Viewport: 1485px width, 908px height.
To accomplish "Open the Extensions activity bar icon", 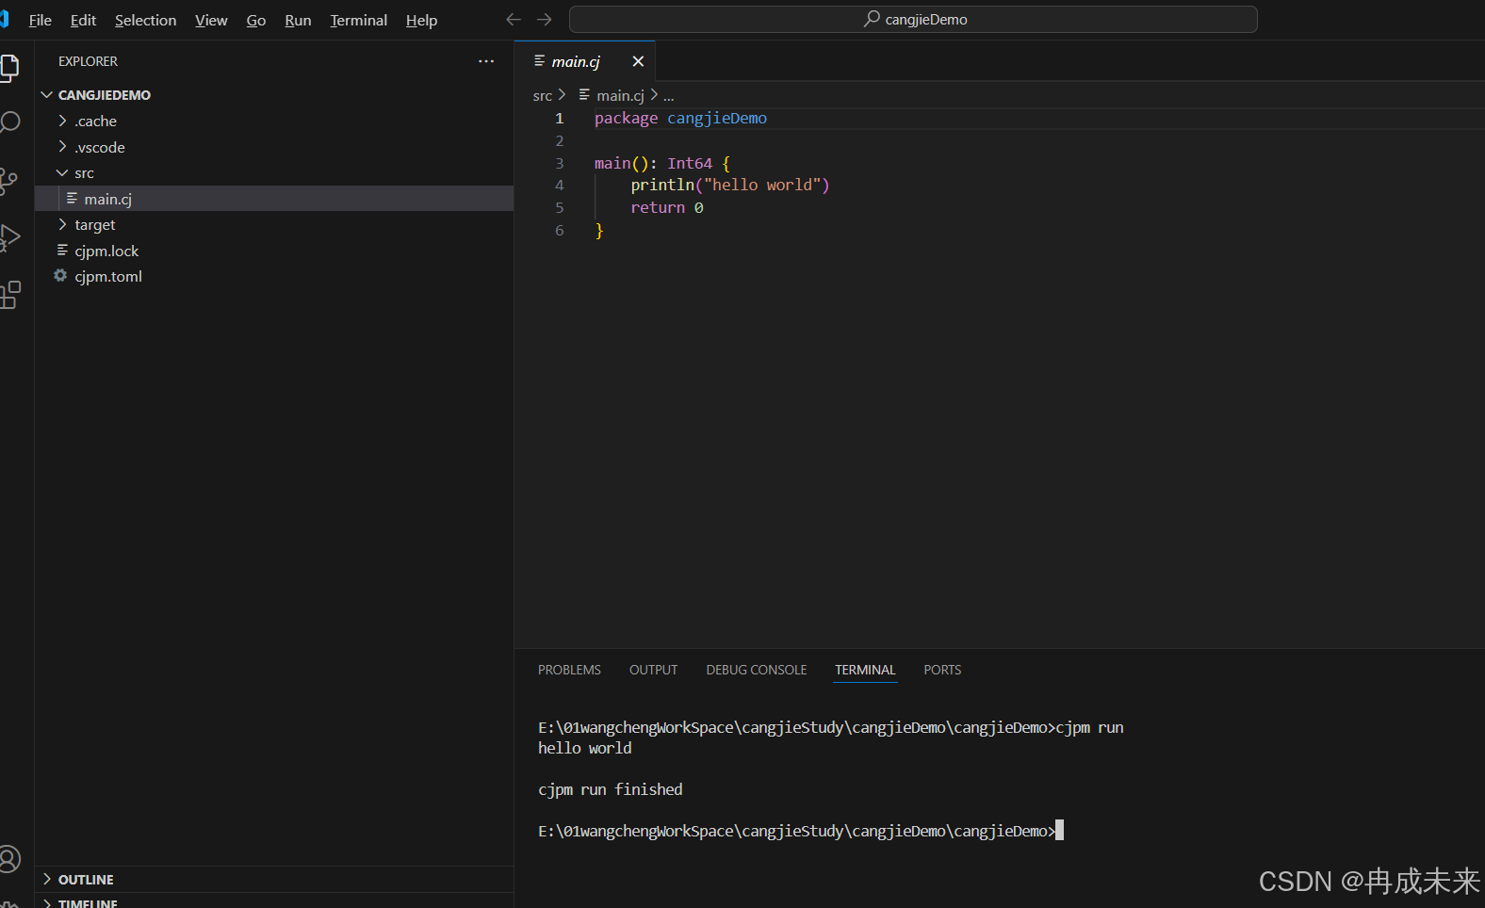I will [x=9, y=295].
